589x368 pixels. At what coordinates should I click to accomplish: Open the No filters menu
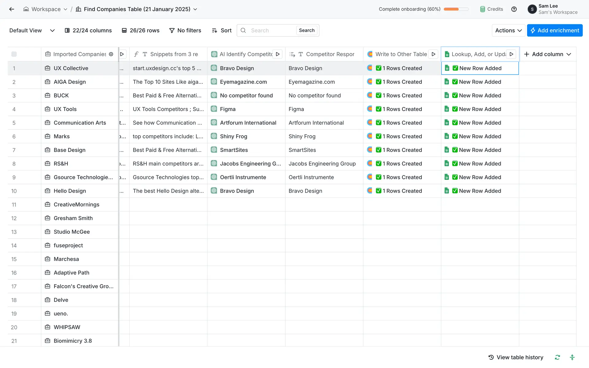click(185, 30)
